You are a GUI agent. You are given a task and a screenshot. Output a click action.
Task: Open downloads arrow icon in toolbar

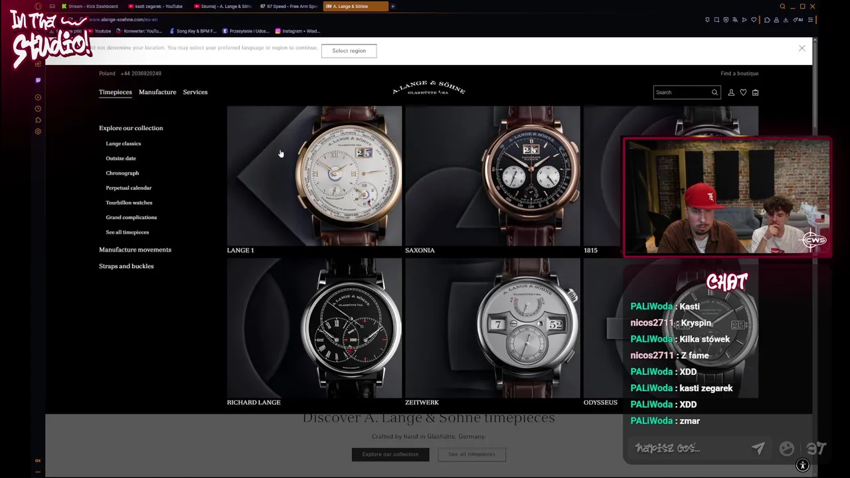click(x=786, y=20)
